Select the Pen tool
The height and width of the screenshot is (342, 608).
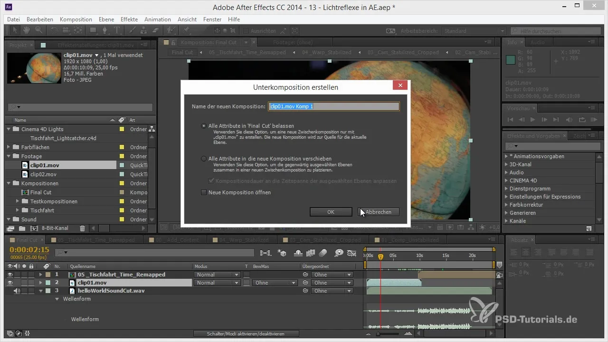(106, 30)
